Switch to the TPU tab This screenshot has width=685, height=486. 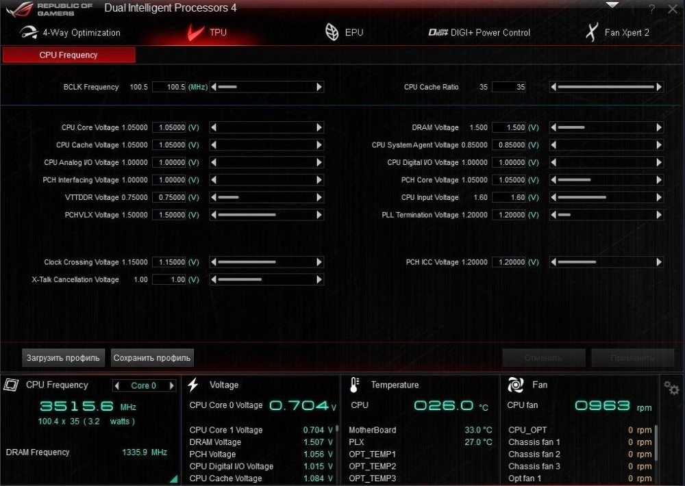coord(207,33)
